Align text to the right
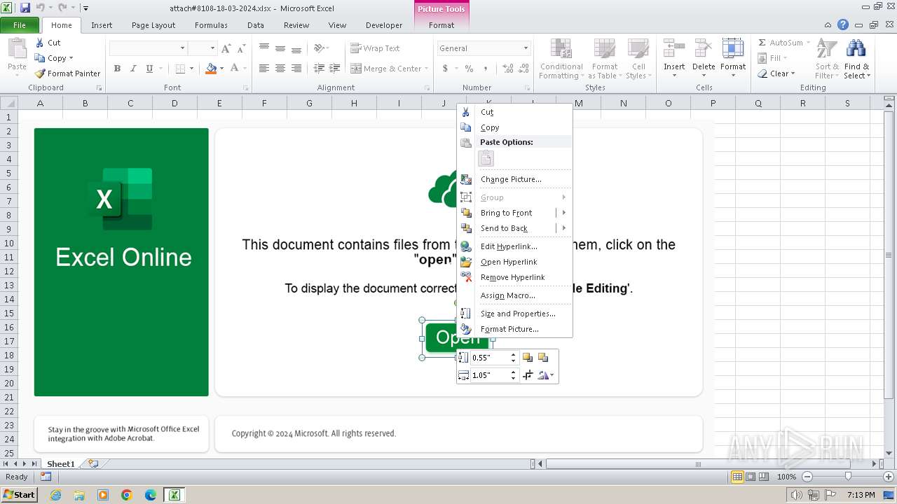 click(296, 69)
